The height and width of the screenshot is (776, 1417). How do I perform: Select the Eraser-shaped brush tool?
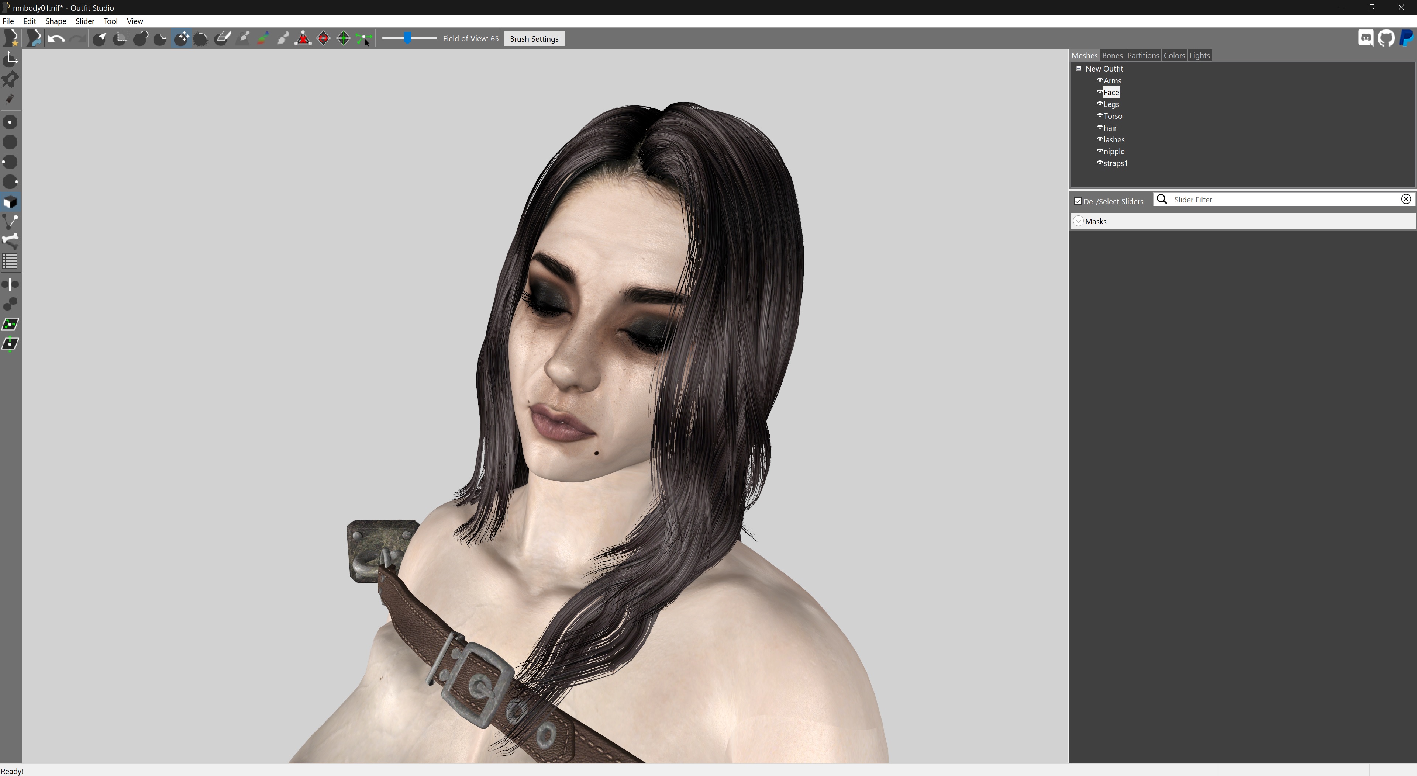(x=223, y=38)
